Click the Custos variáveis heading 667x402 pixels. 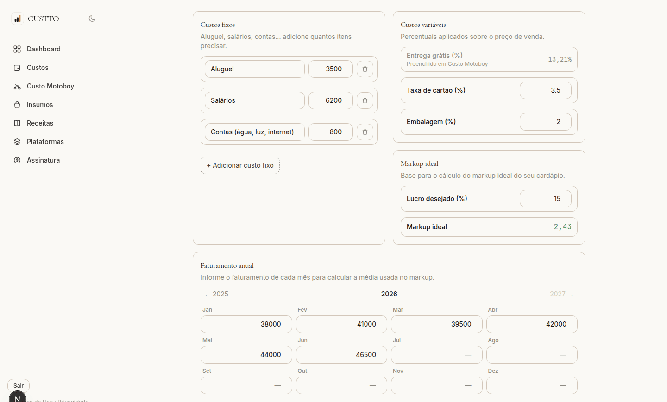[x=423, y=25]
